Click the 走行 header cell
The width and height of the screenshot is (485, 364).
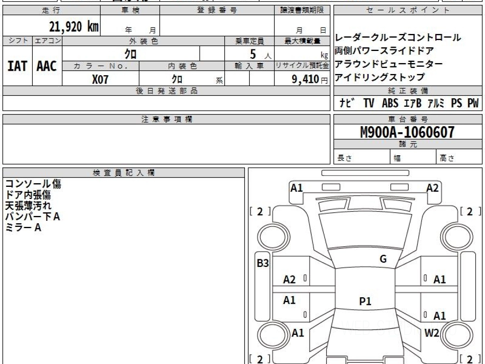(x=51, y=11)
